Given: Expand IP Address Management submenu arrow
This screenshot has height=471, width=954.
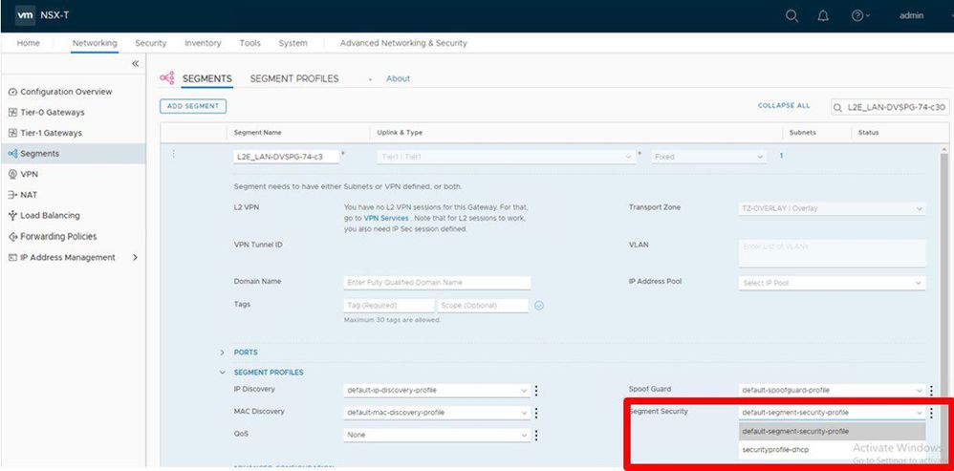Looking at the screenshot, I should click(135, 257).
